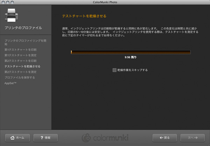Image resolution: width=210 pixels, height=146 pixels.
Task: Advance with the 次へ button
Action: (192, 138)
